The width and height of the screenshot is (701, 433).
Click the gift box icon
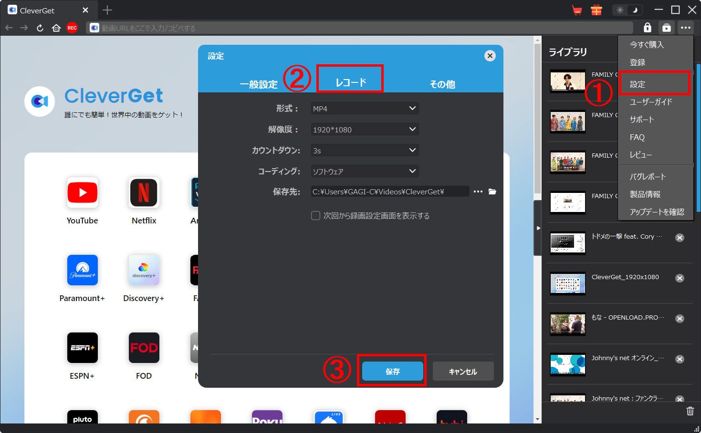[596, 10]
